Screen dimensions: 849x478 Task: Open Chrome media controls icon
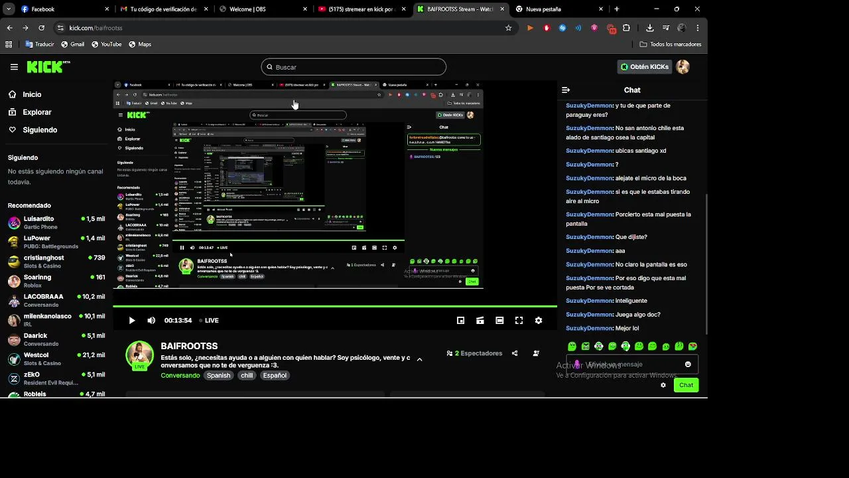pyautogui.click(x=666, y=28)
